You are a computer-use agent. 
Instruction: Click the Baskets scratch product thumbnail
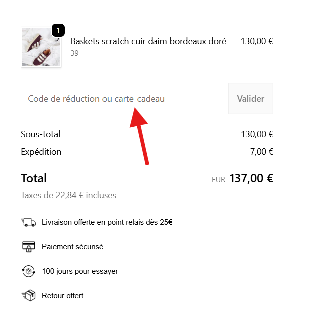tap(41, 48)
